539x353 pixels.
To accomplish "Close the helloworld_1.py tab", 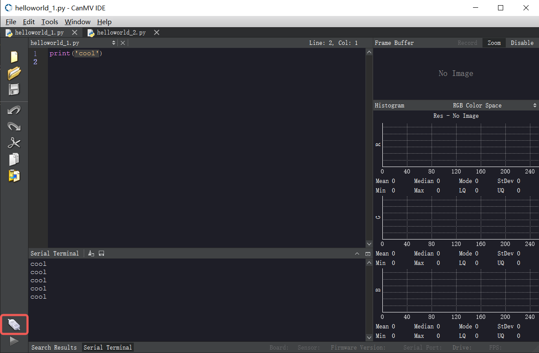I will (x=75, y=32).
